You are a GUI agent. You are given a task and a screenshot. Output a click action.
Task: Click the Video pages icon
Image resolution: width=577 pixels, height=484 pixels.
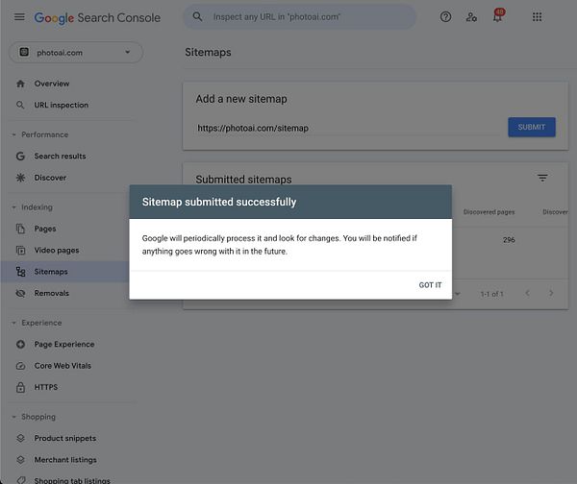click(20, 251)
